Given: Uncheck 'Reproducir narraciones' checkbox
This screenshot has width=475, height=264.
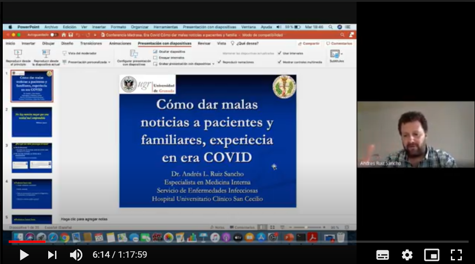Looking at the screenshot, I should 219,62.
